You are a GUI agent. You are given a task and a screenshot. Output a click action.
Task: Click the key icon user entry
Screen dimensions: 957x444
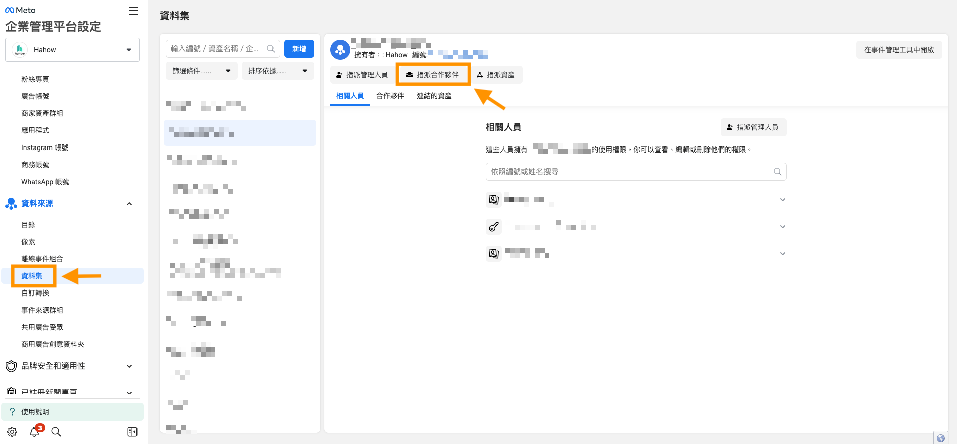[x=494, y=227]
